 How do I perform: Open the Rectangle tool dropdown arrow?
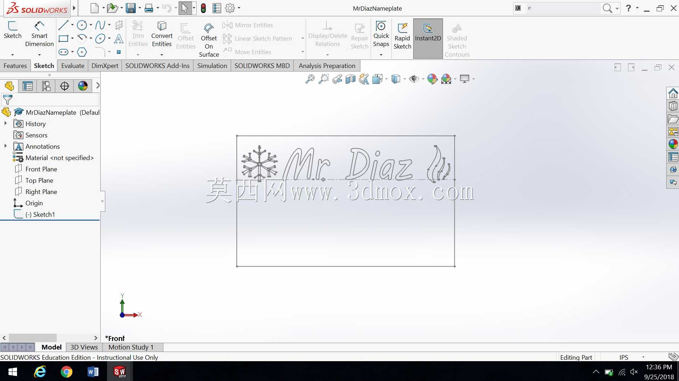(x=72, y=39)
